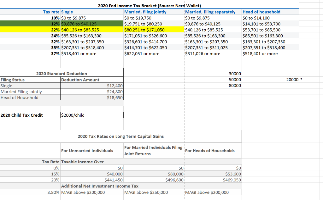Screen dimensions: 323x200
Task: Click the $12,400 deduction cell
Action: pos(92,86)
